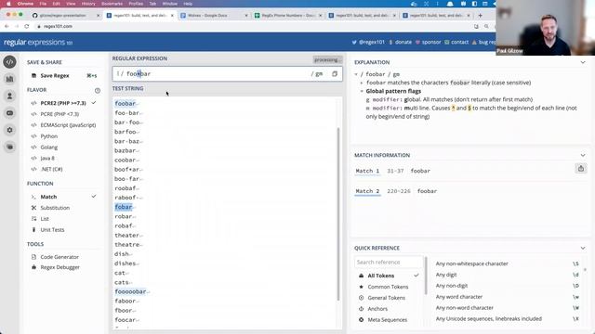Open the History menu
Viewport: 595px width, 334px height.
[x=88, y=4]
